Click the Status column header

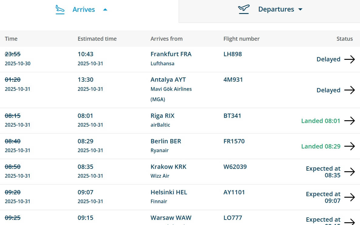pos(345,39)
